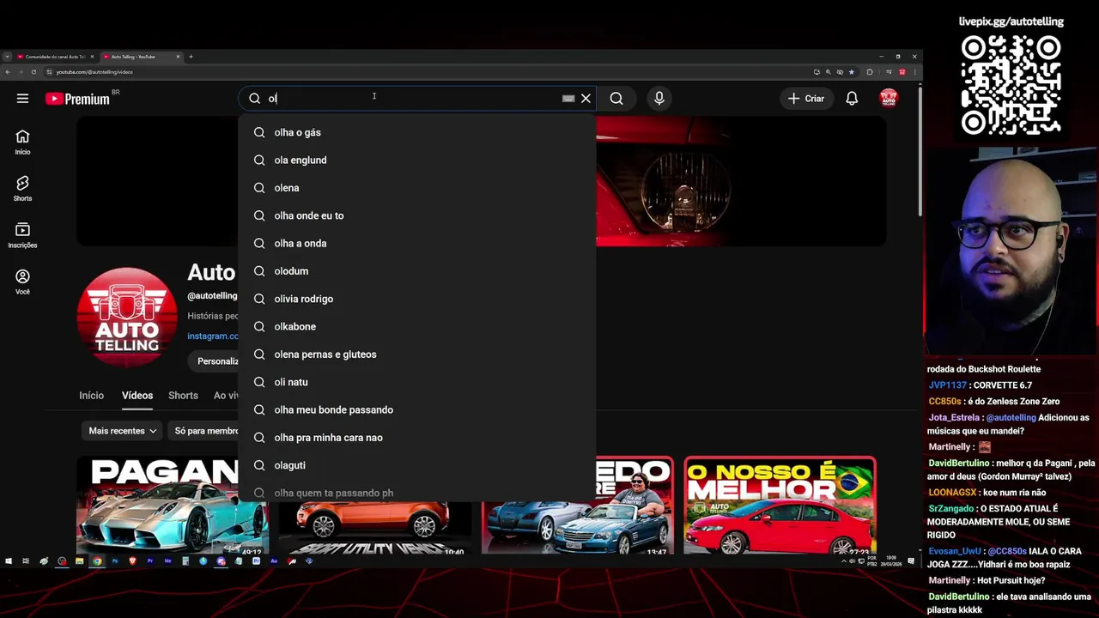This screenshot has height=618, width=1099.
Task: Click the livepix QR code on stream overlay
Action: 1011,85
